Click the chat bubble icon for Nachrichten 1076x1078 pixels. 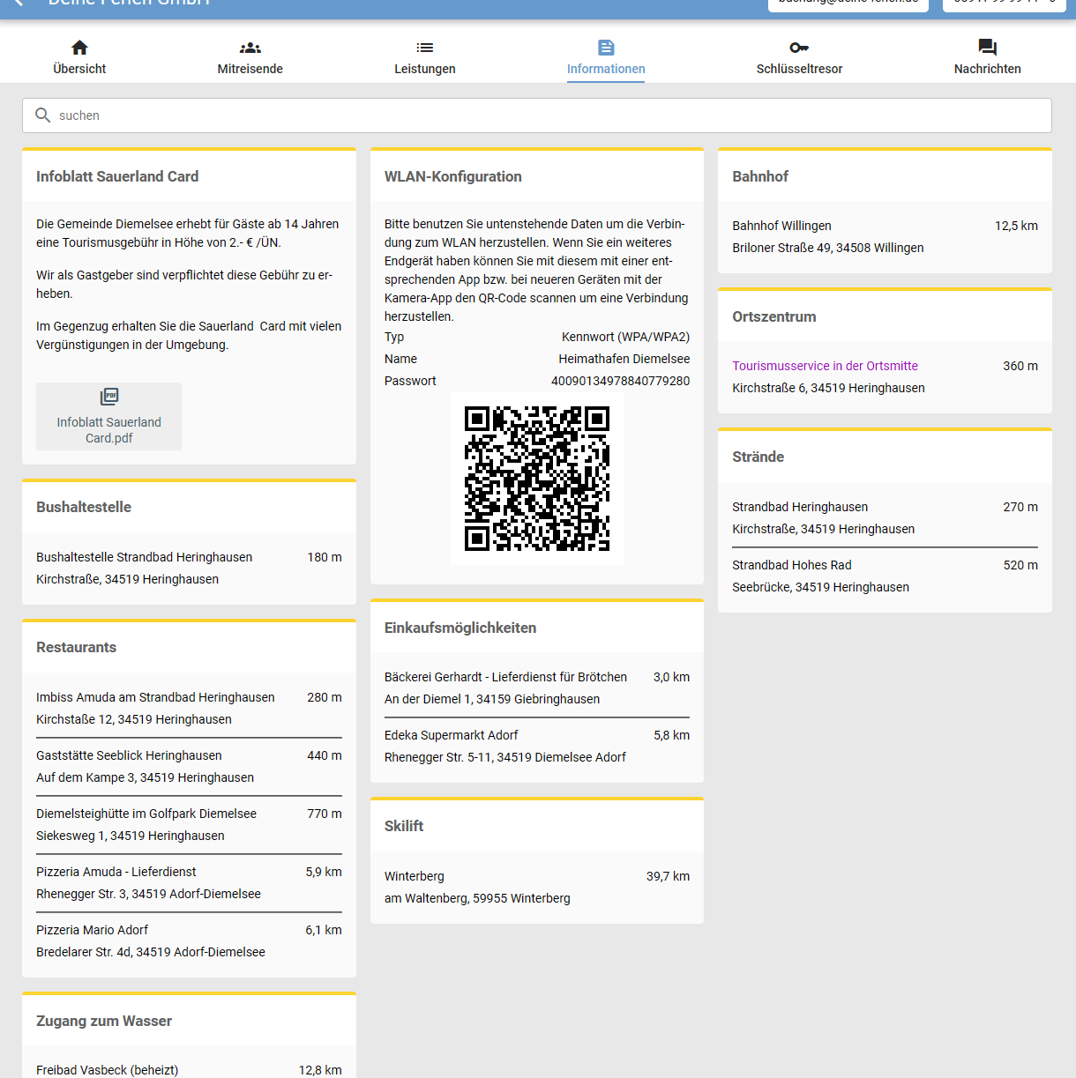pyautogui.click(x=987, y=48)
